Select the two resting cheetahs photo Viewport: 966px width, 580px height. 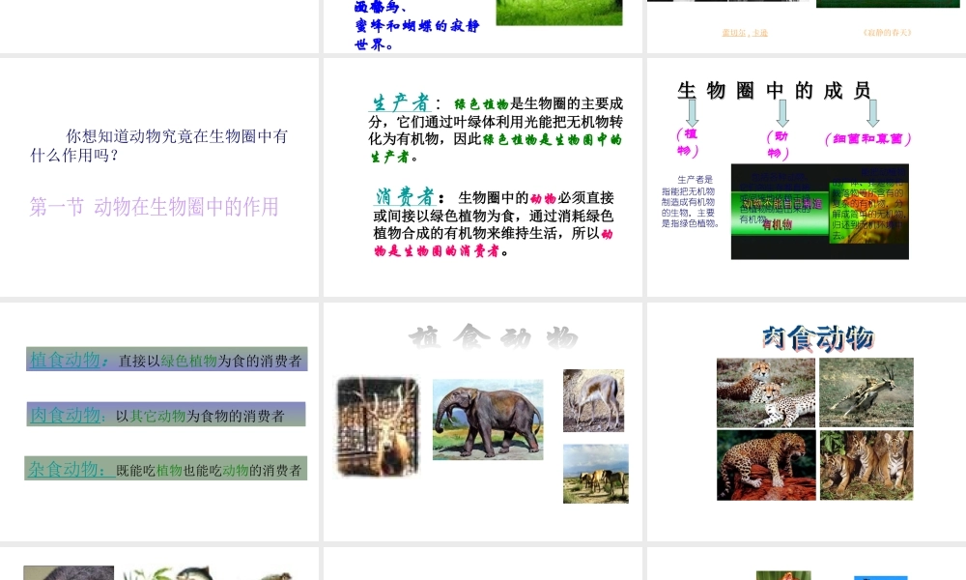[766, 393]
